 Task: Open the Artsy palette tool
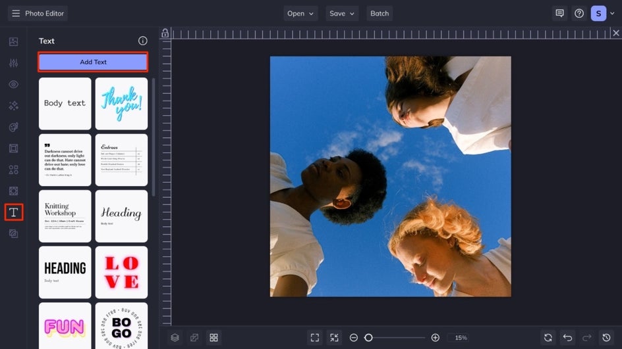click(13, 127)
